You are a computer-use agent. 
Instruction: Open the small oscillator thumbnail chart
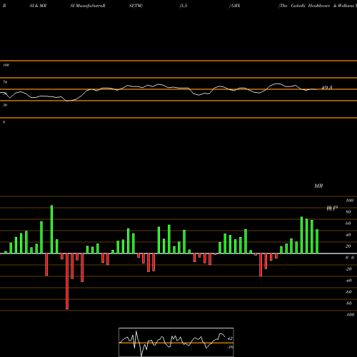click(176, 342)
